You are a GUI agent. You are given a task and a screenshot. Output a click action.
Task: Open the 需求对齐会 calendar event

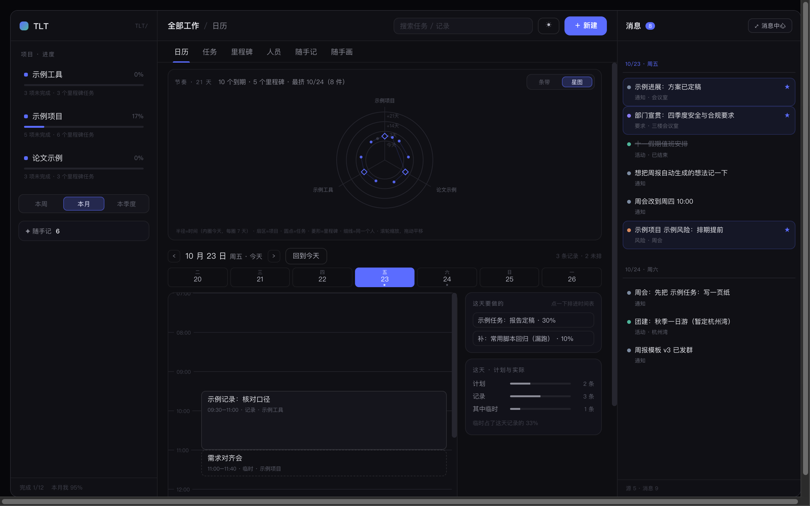point(324,463)
